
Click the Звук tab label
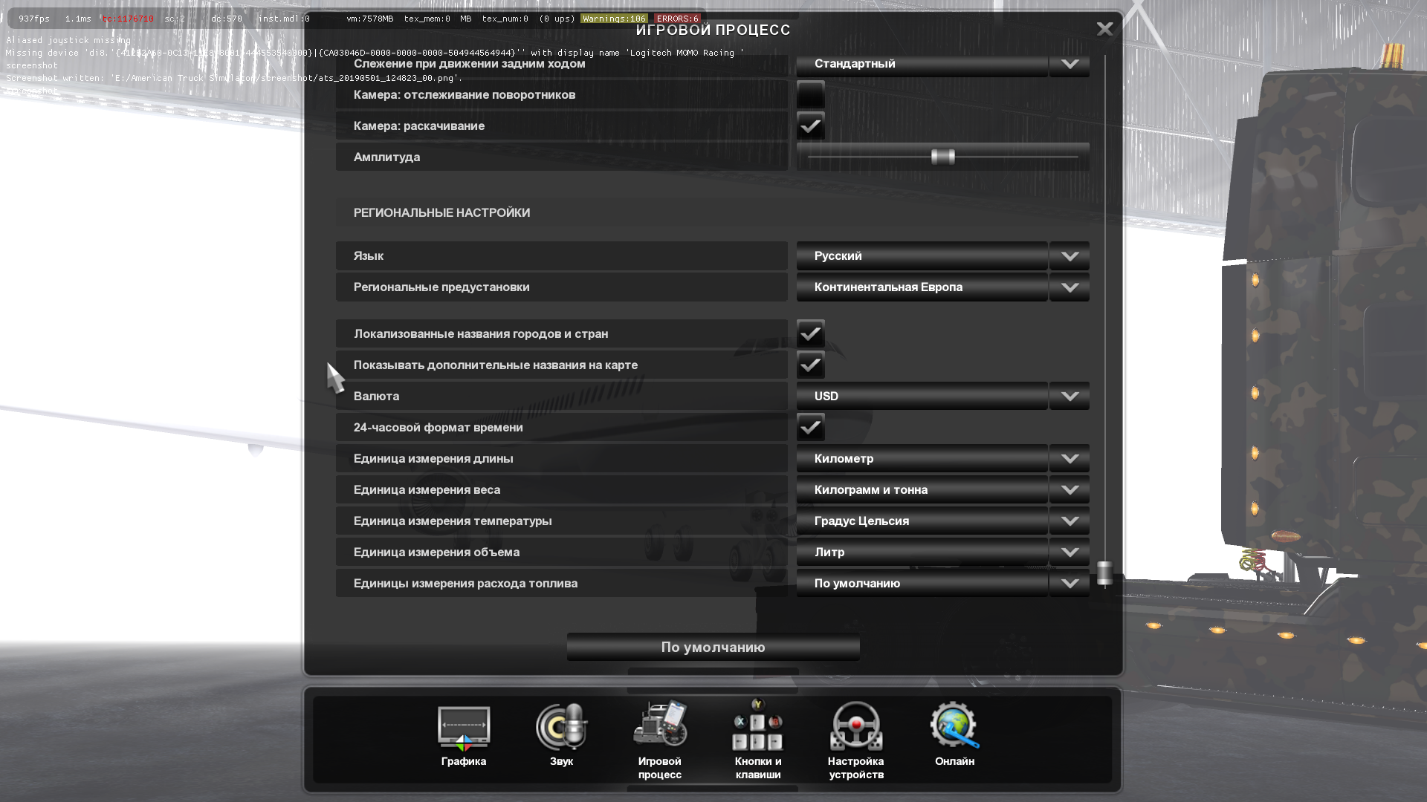coord(562,761)
